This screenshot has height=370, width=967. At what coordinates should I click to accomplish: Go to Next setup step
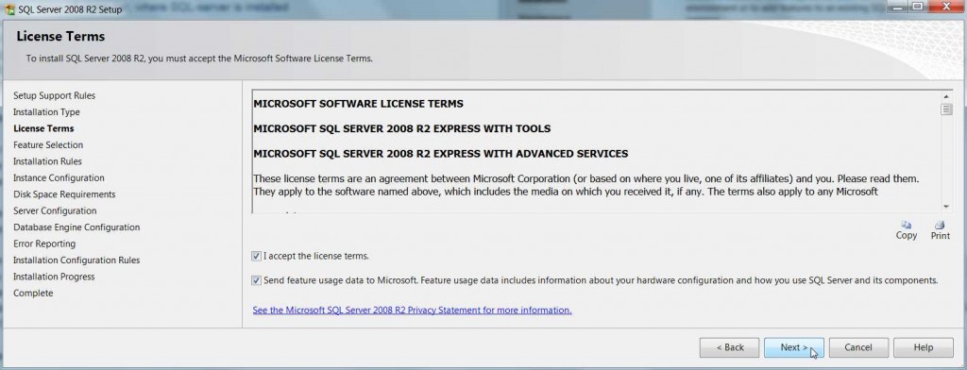[793, 347]
